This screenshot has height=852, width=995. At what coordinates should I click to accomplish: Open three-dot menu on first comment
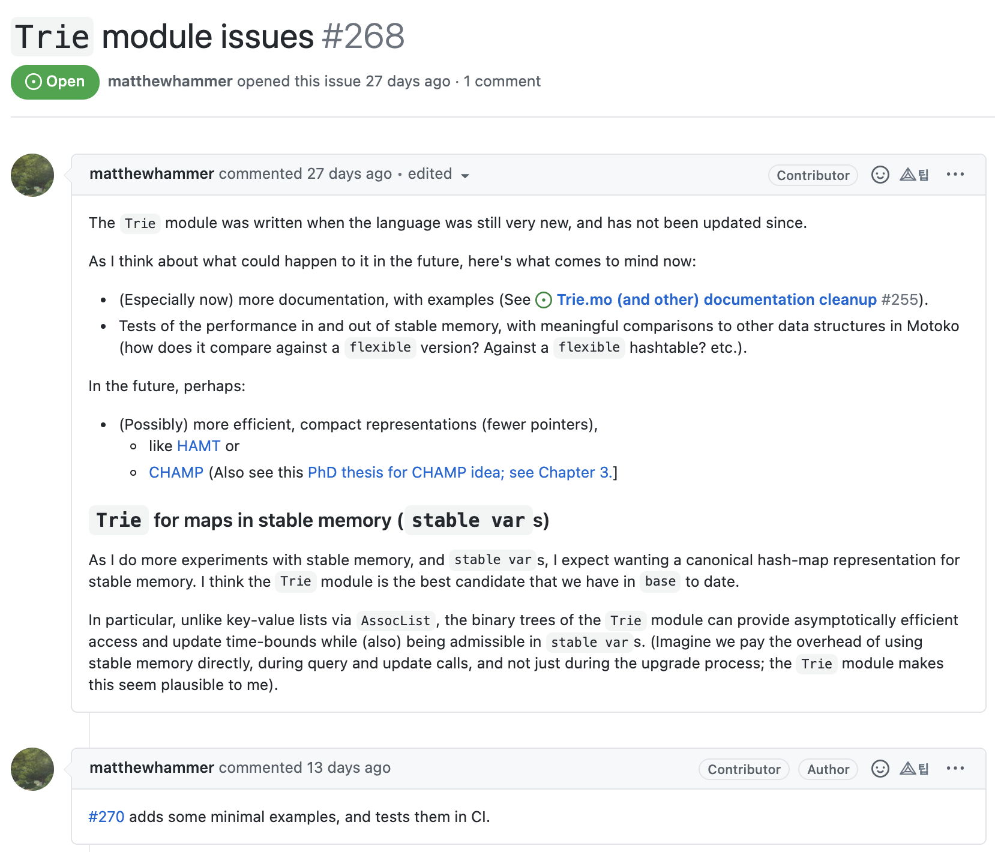point(955,174)
